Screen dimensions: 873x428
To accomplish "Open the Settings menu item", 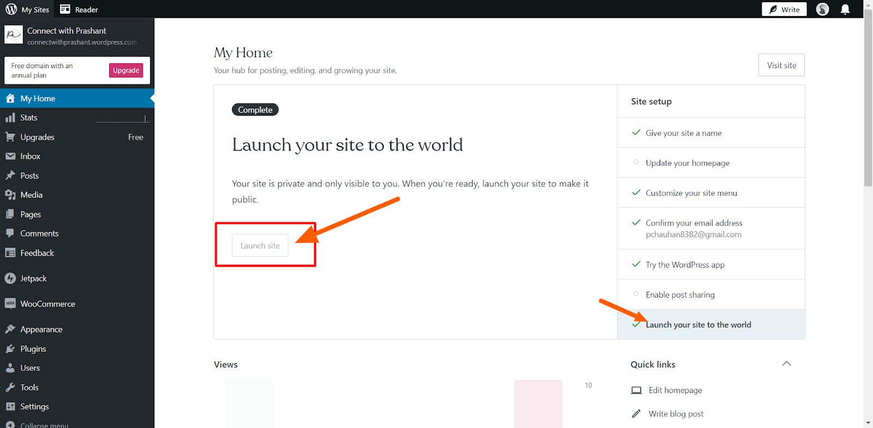I will tap(77, 407).
